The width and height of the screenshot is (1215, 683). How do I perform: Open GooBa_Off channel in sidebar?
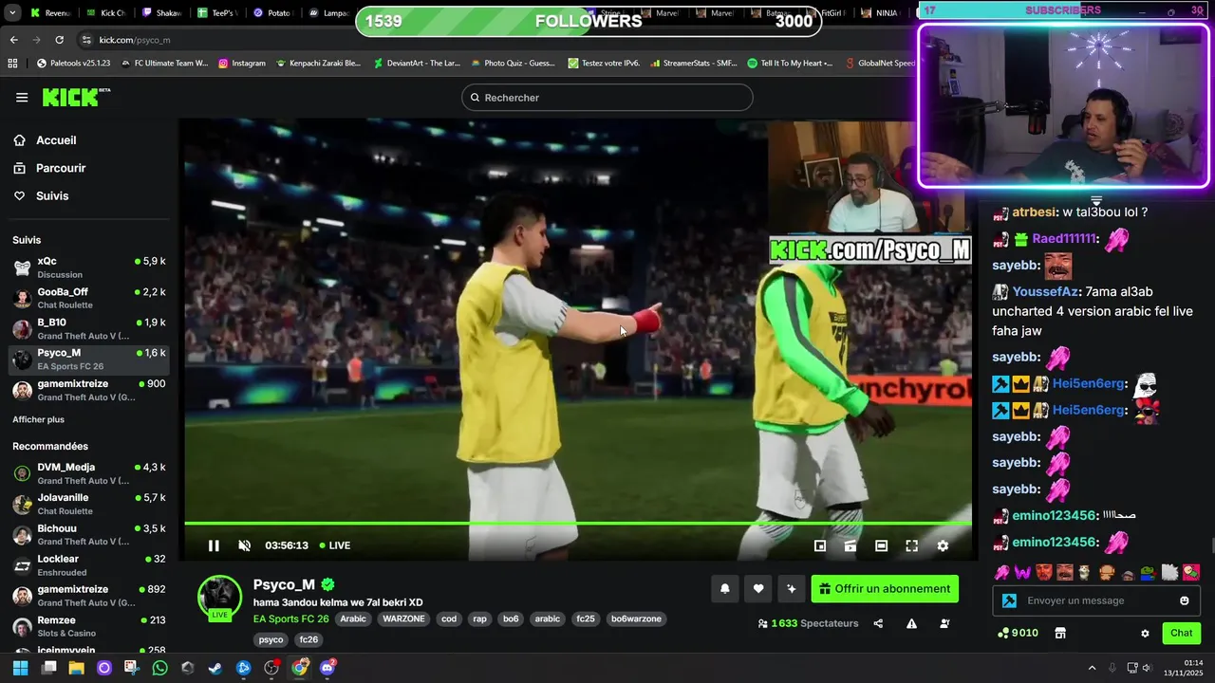pos(89,298)
